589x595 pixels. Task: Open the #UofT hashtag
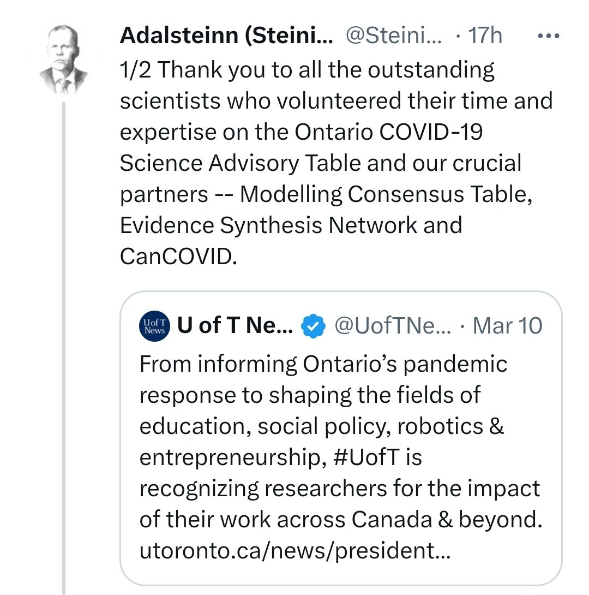click(366, 456)
